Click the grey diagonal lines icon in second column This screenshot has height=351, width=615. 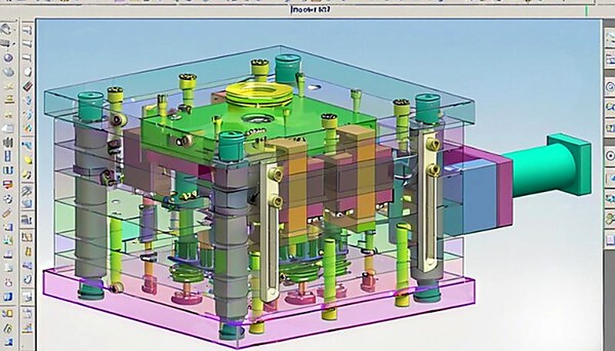(x=26, y=190)
